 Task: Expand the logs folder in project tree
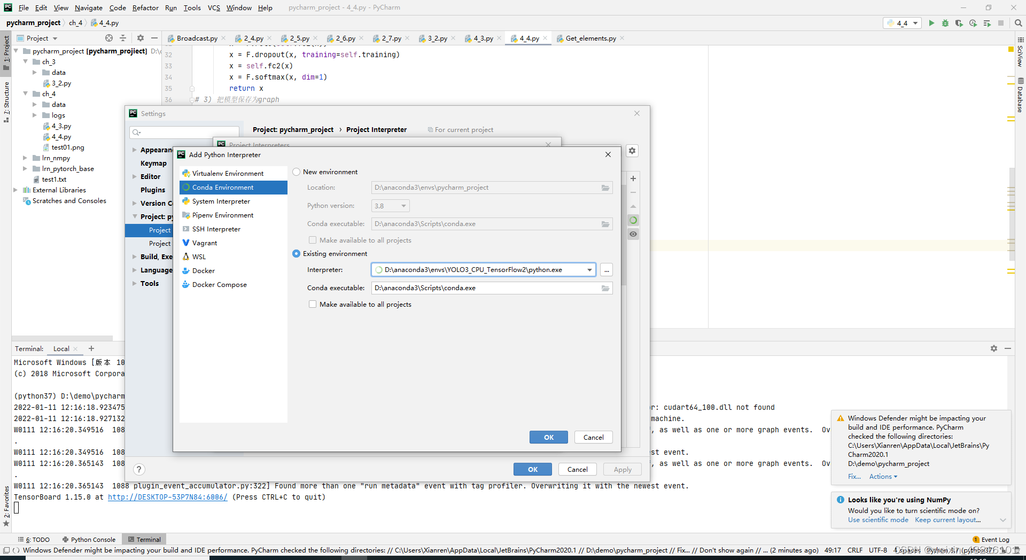point(35,115)
